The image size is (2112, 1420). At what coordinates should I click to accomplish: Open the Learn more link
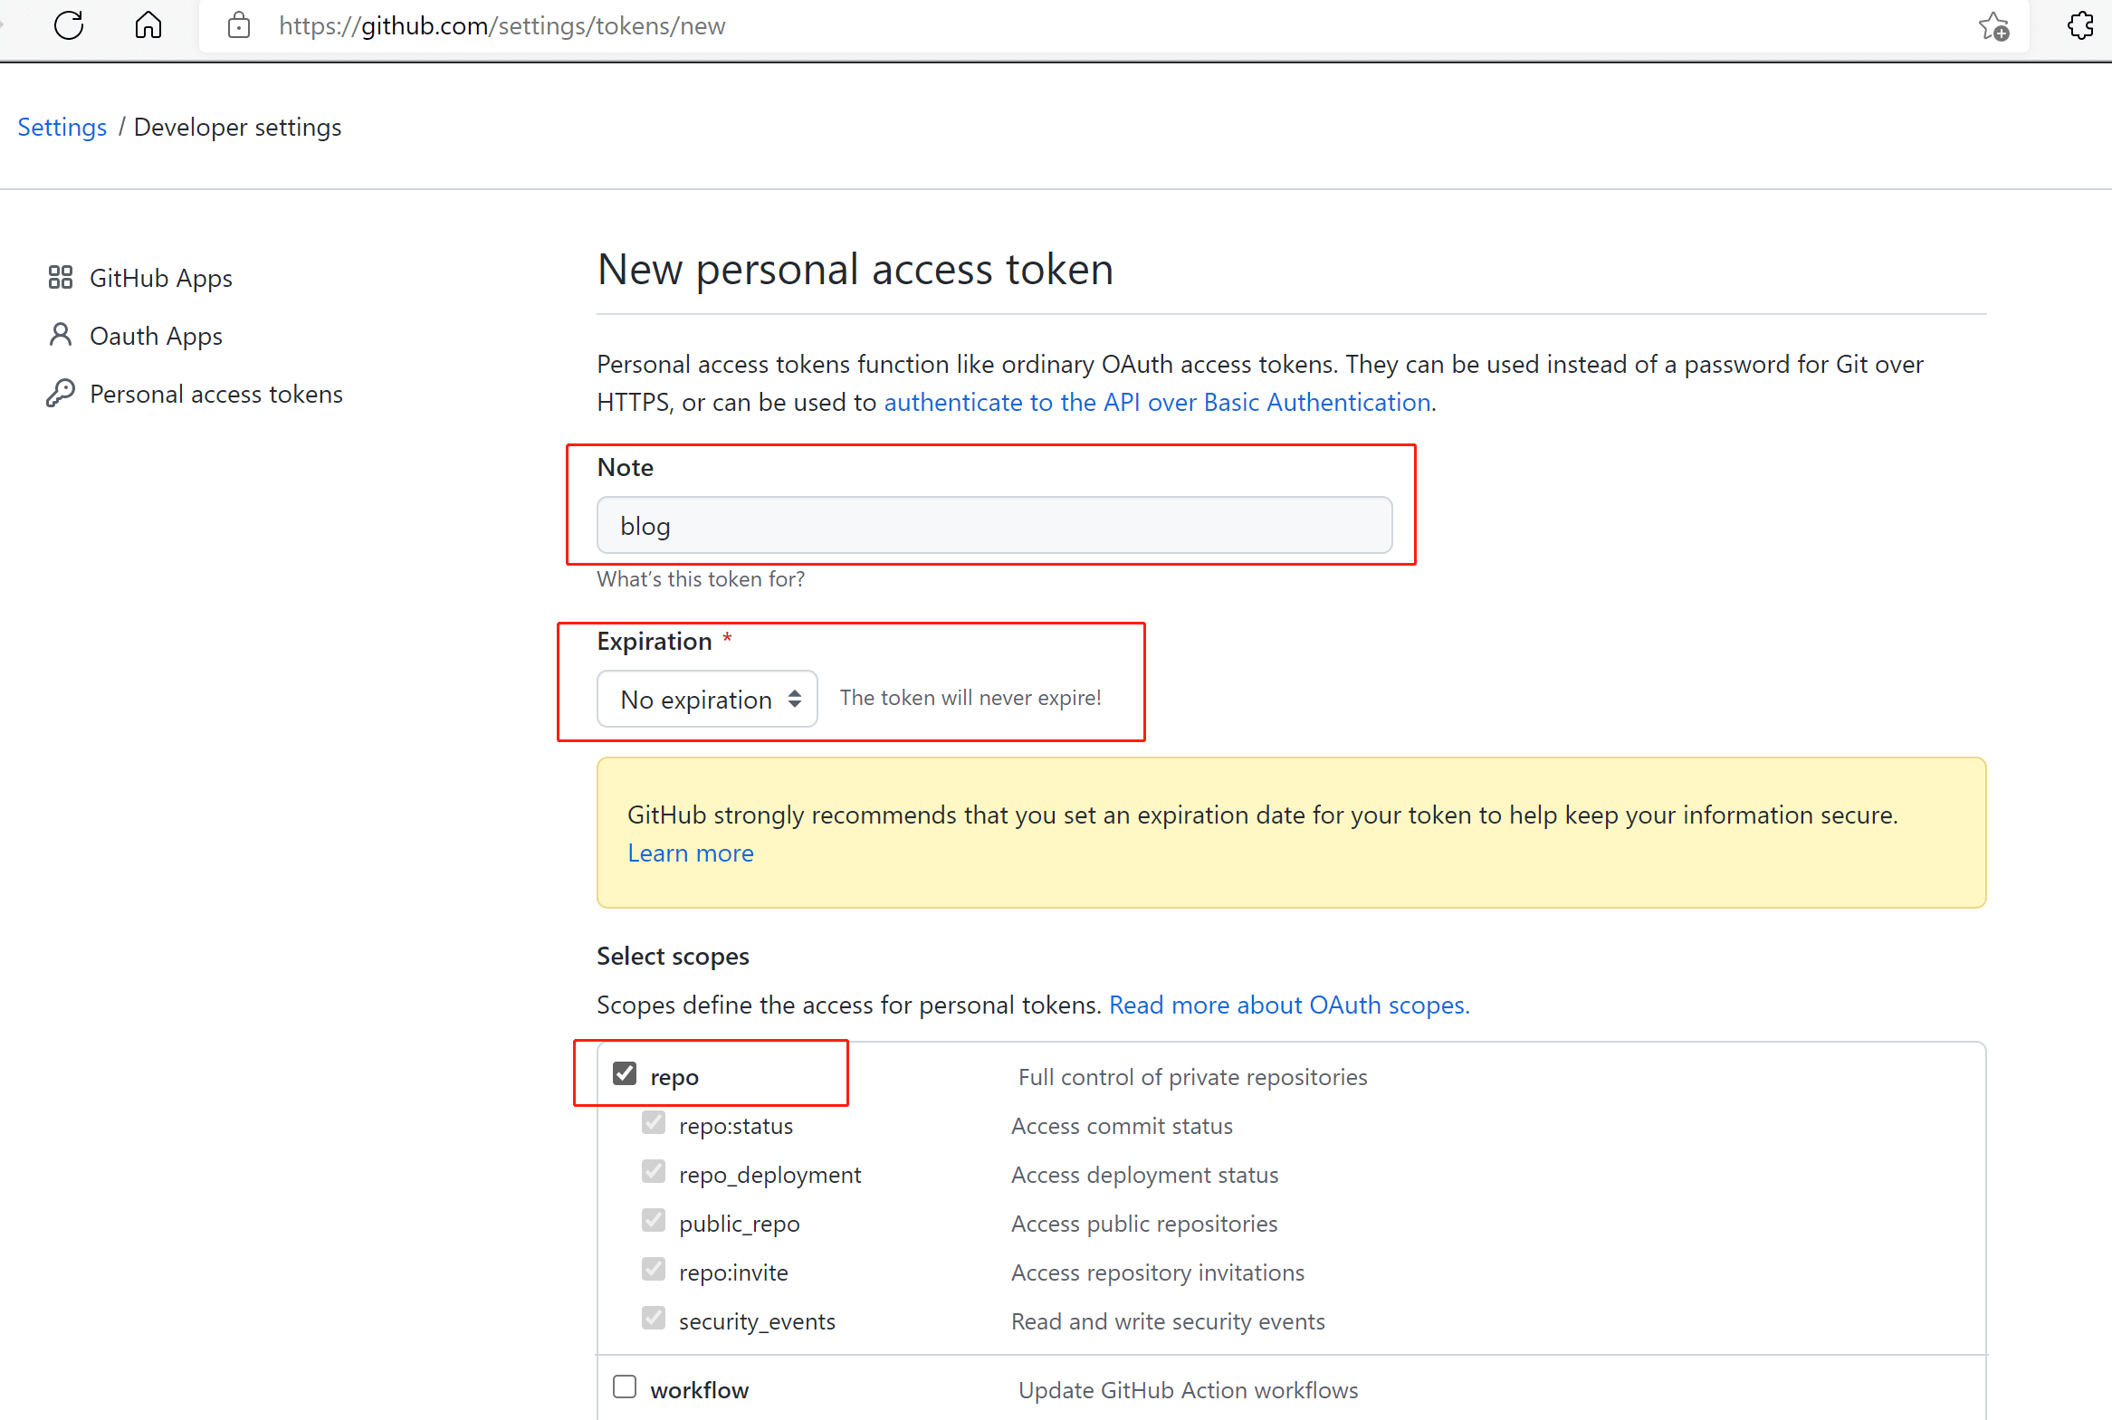tap(690, 853)
